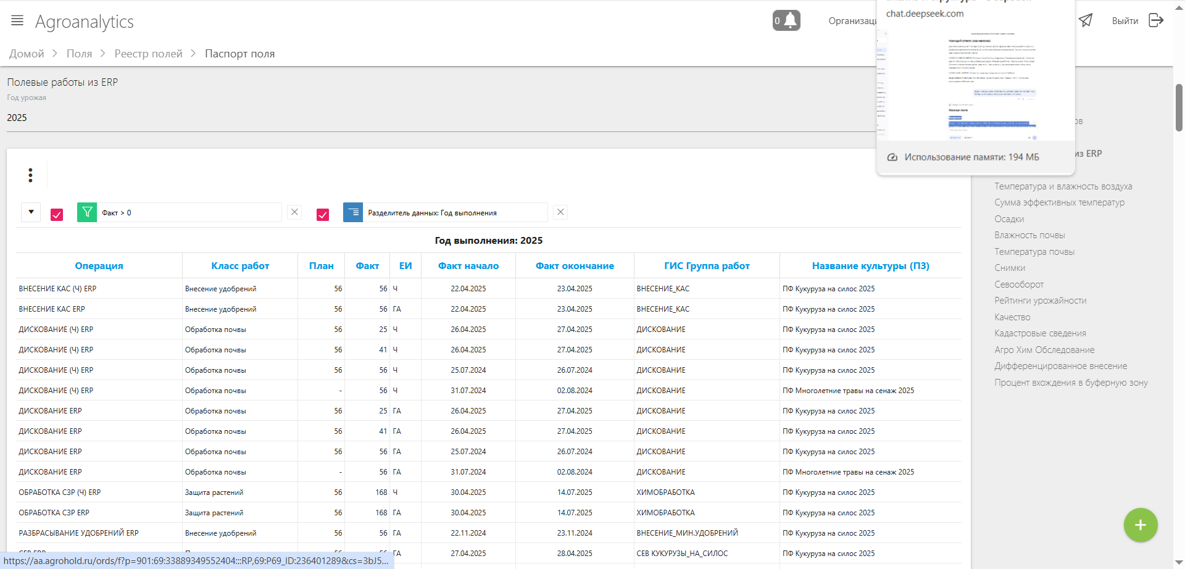Open the 'Класс работ' column header menu
This screenshot has width=1185, height=569.
point(240,266)
